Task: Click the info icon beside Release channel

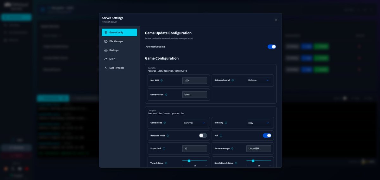Action: coord(233,80)
